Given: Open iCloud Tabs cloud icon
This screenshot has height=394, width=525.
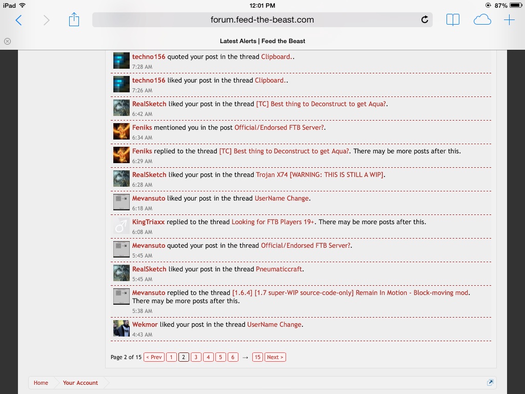Looking at the screenshot, I should pyautogui.click(x=482, y=20).
